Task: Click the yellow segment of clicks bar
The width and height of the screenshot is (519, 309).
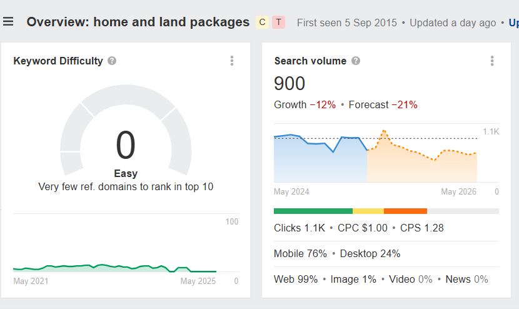Action: pyautogui.click(x=368, y=211)
